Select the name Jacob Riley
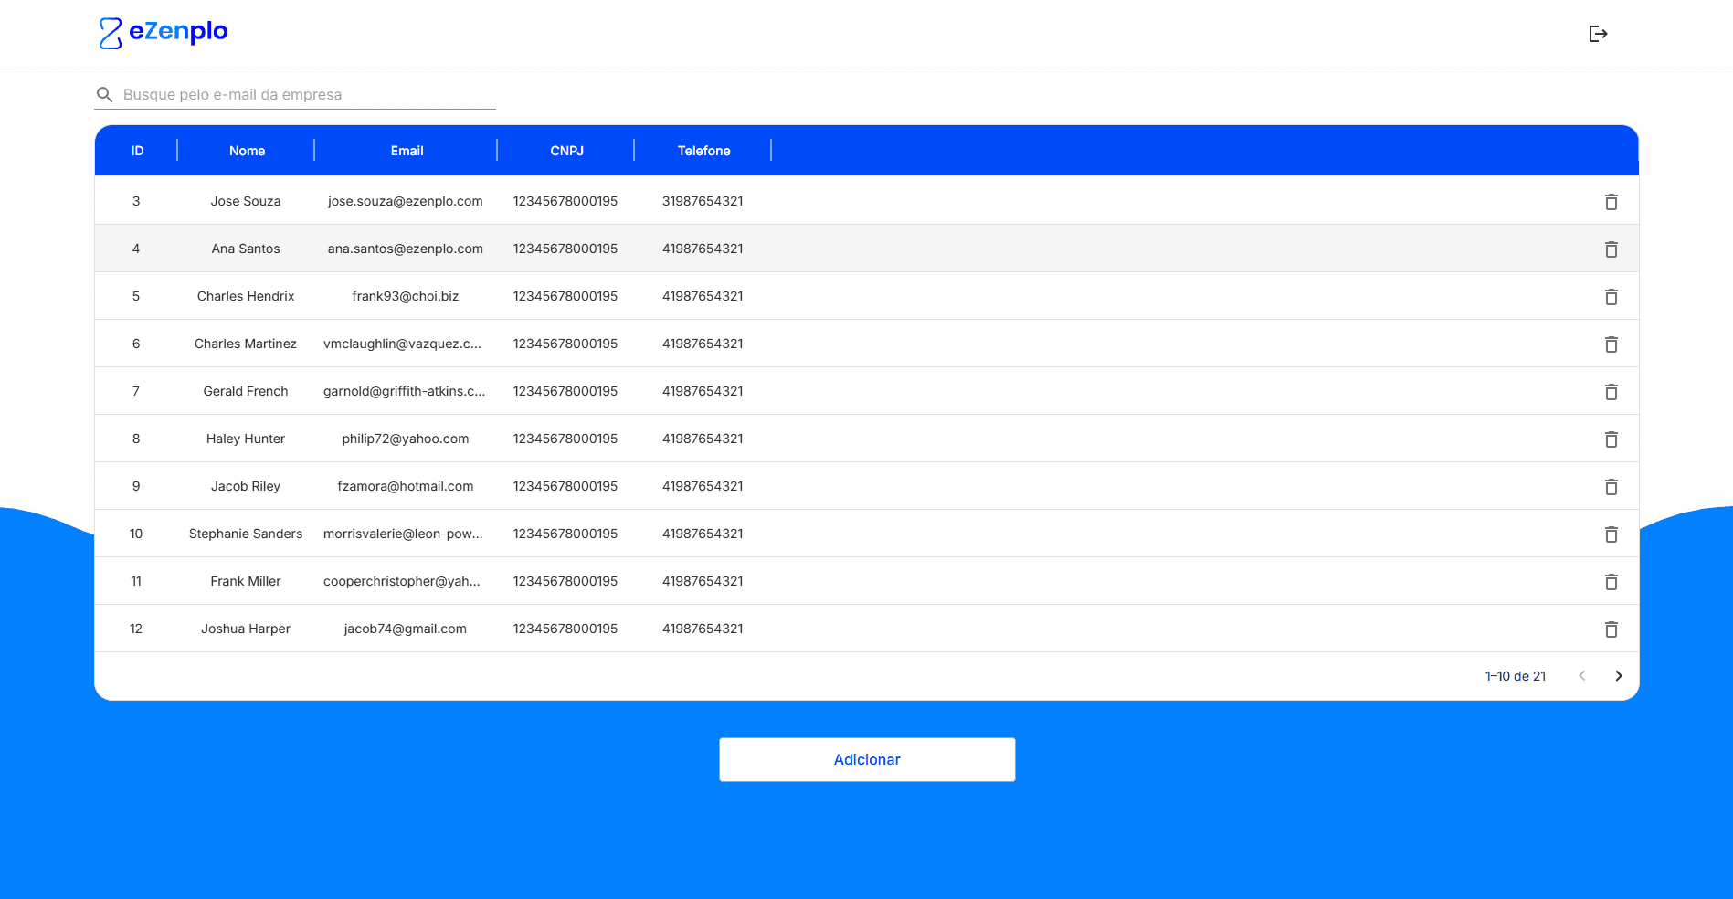This screenshot has width=1733, height=899. click(246, 486)
